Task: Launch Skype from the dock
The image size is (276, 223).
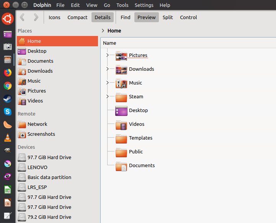Action: point(8,112)
